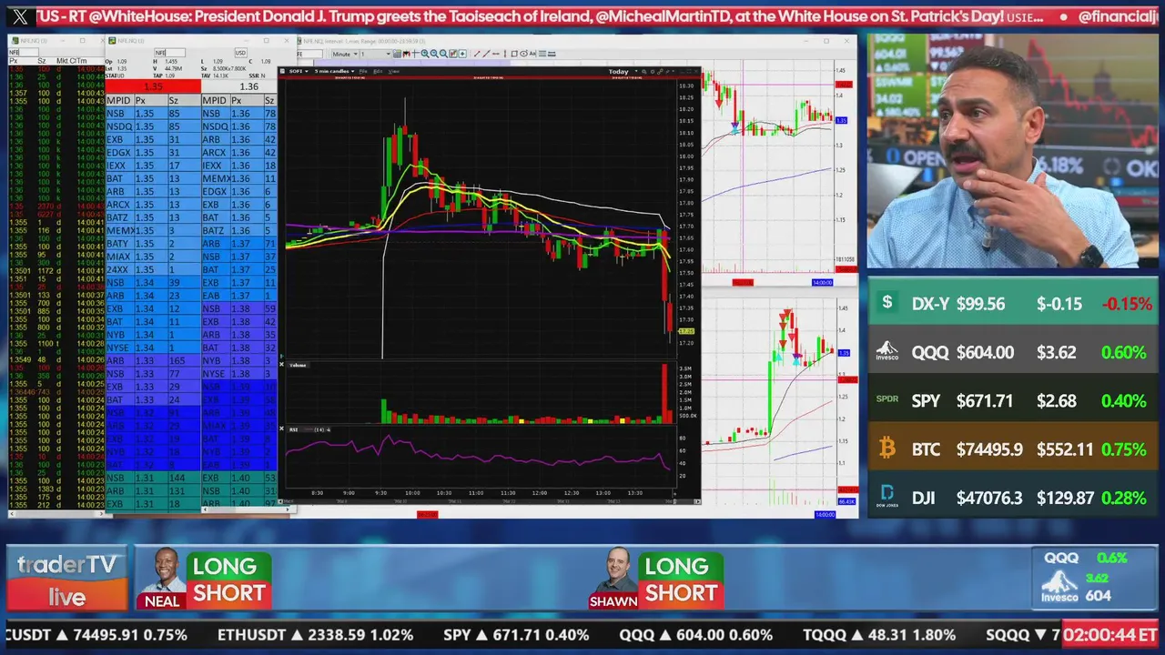Open the interval value dropdown showing 1
This screenshot has height=655, width=1165.
tap(375, 54)
